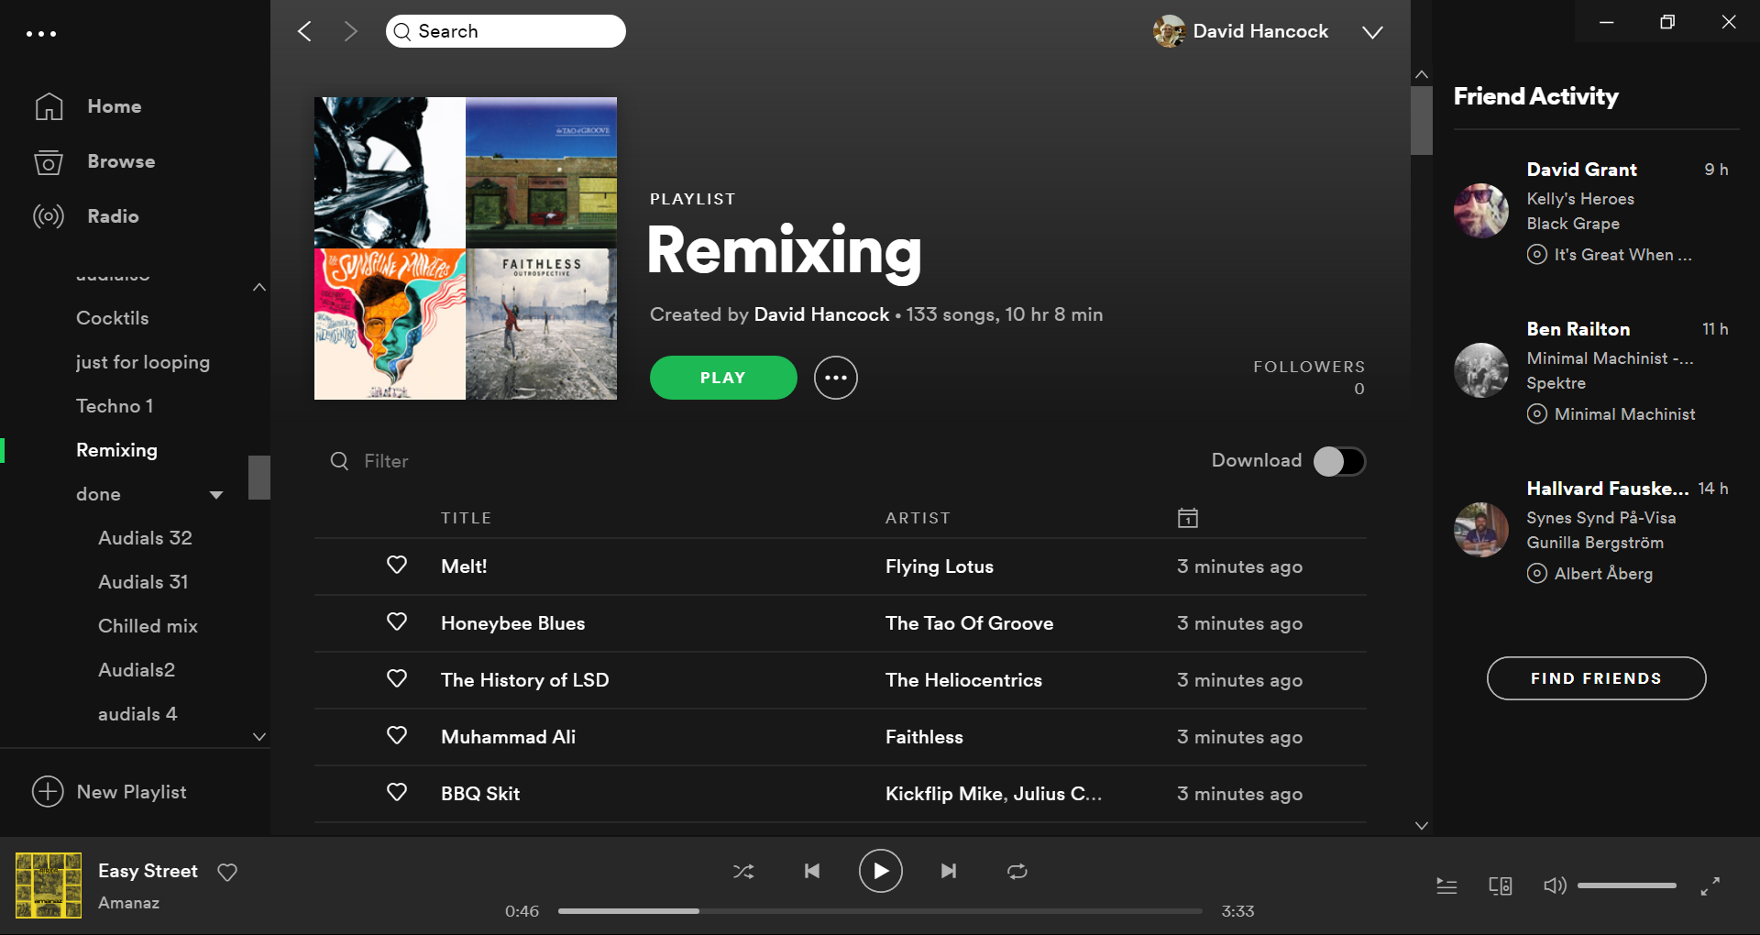Click the Search input field

point(506,31)
